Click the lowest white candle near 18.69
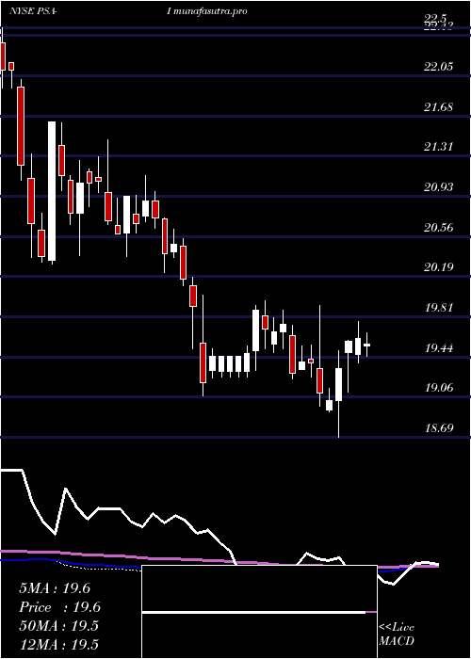 point(338,384)
